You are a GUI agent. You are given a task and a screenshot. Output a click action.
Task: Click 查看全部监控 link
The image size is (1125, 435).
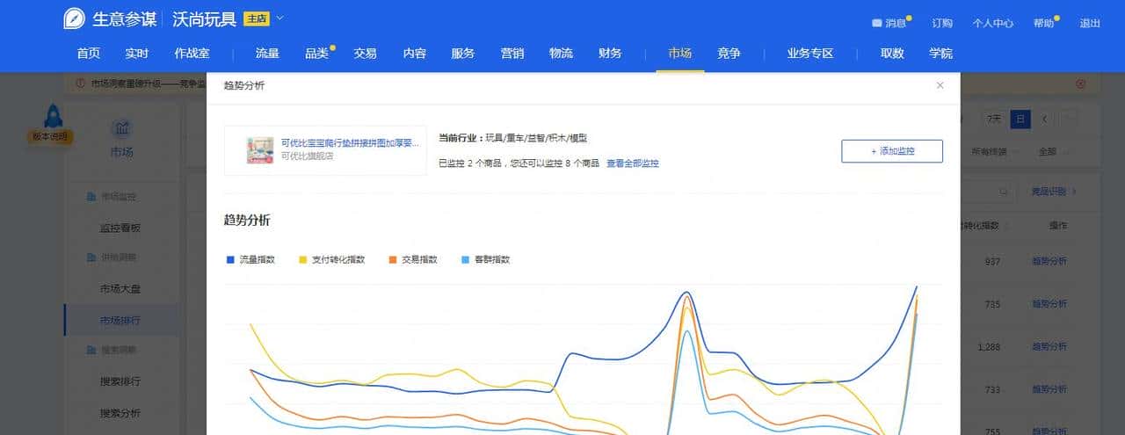(633, 163)
